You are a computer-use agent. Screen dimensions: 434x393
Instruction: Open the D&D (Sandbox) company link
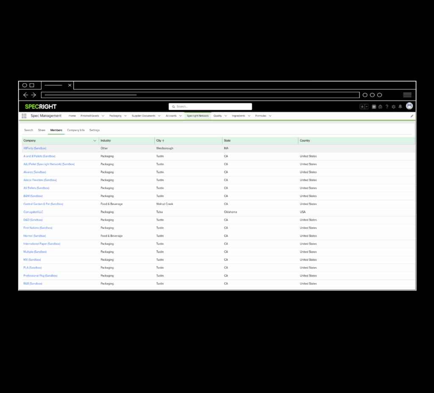tap(33, 220)
